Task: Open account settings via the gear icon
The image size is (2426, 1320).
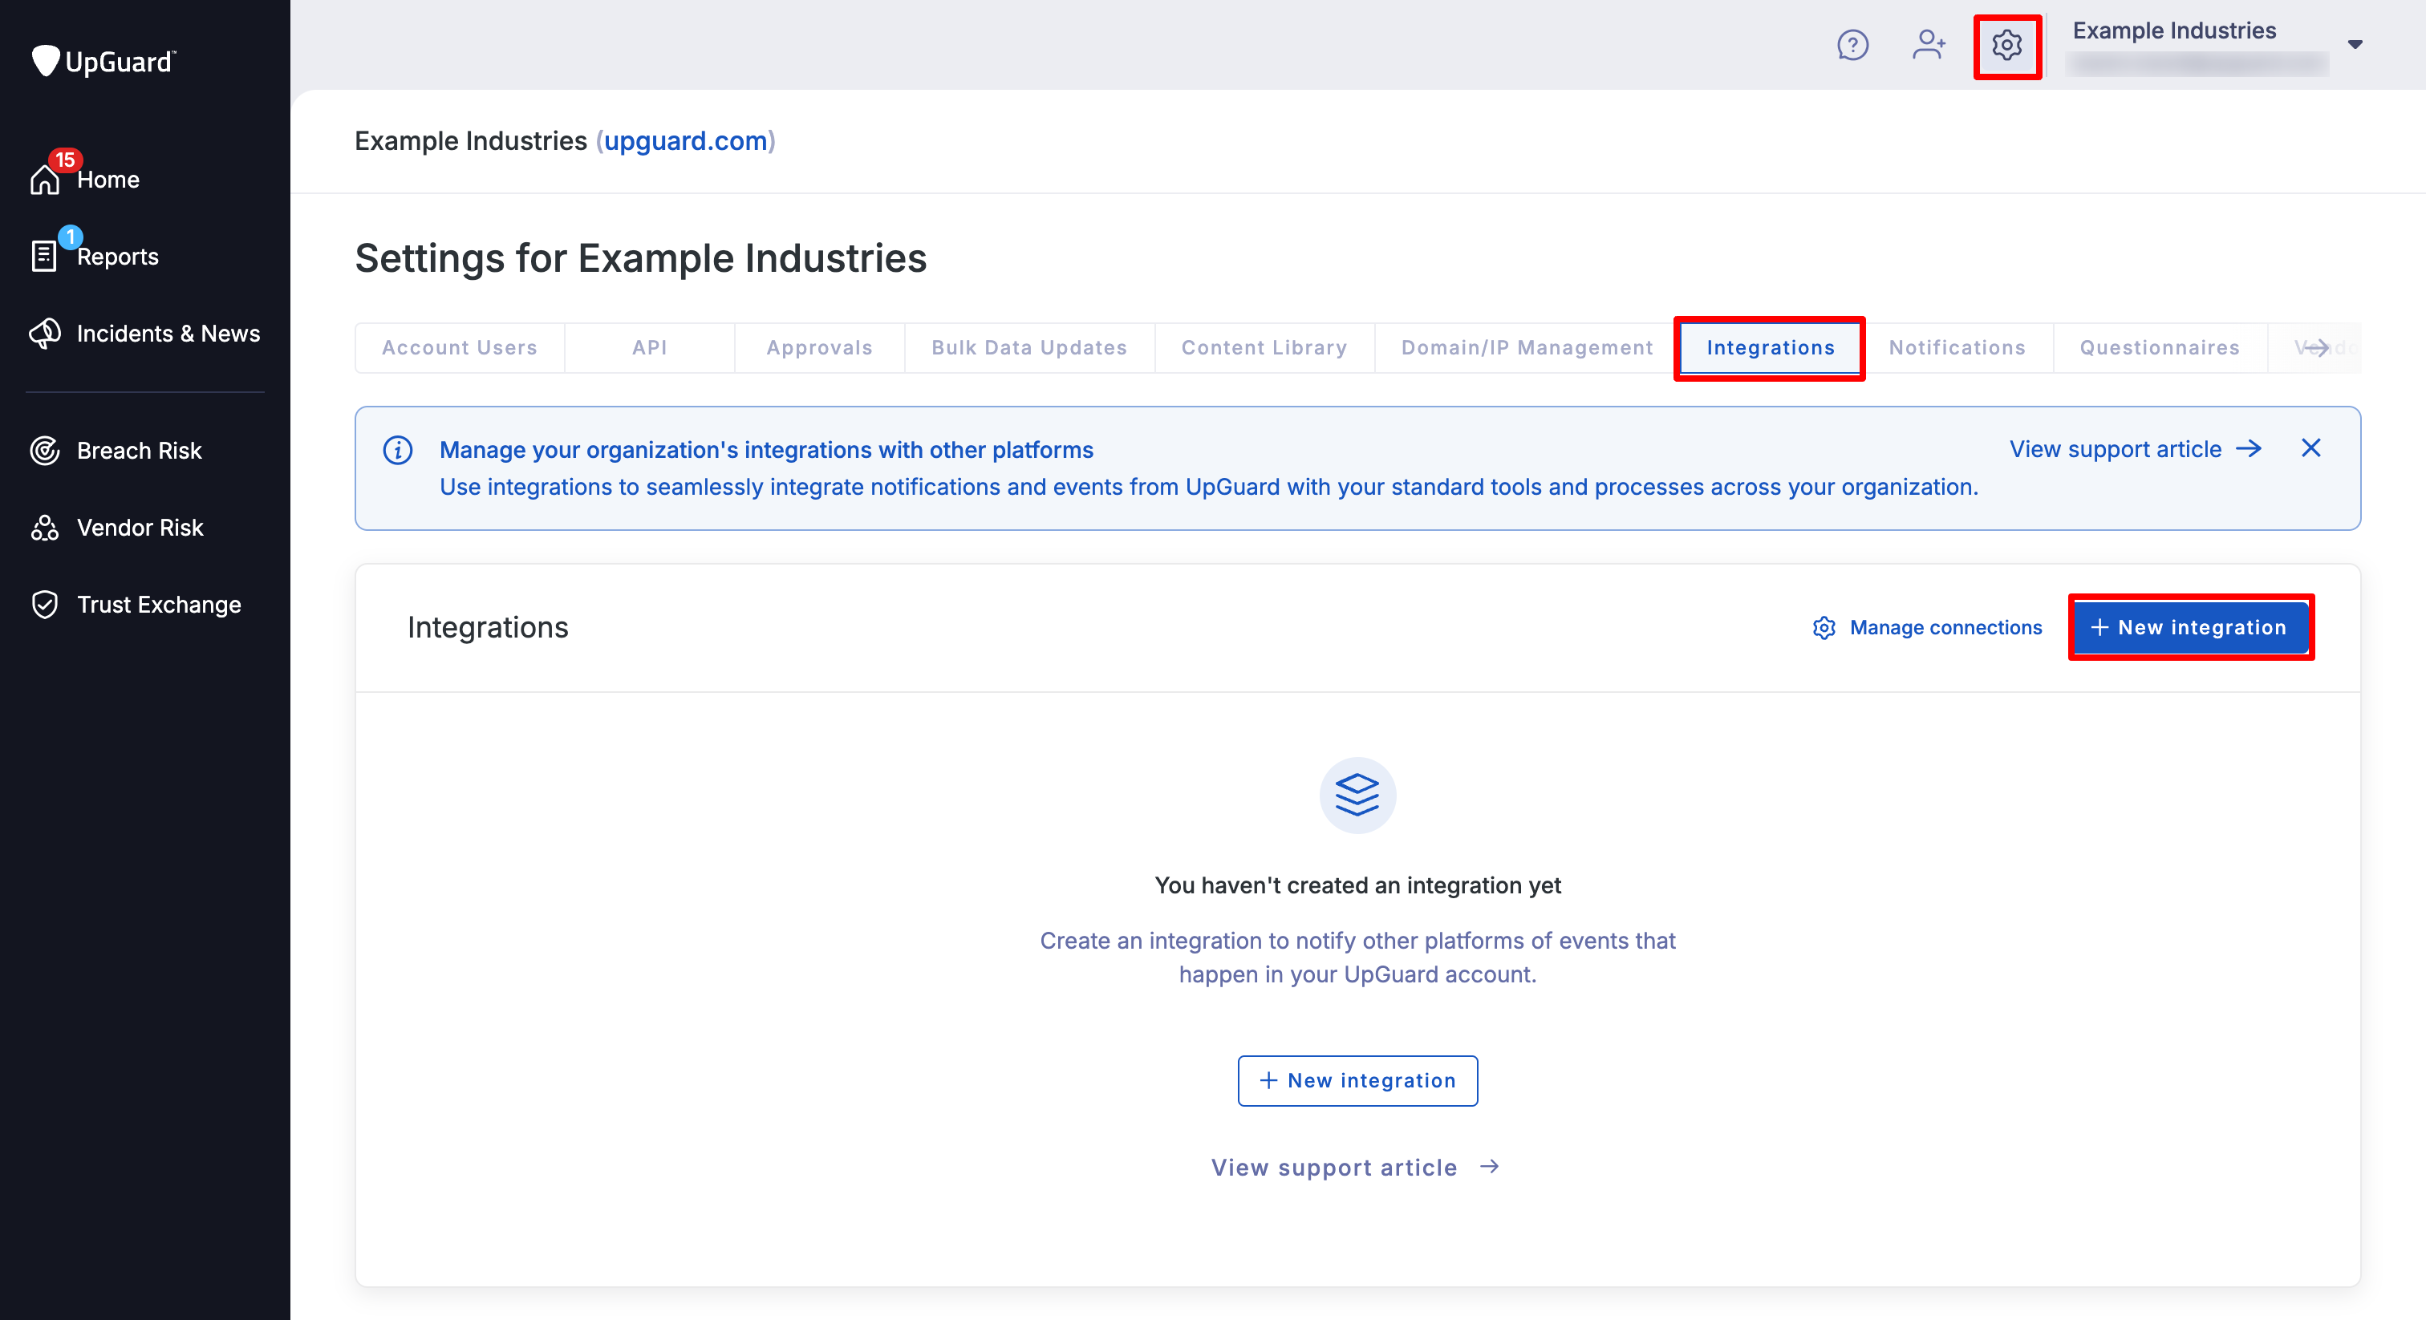Action: point(2007,45)
